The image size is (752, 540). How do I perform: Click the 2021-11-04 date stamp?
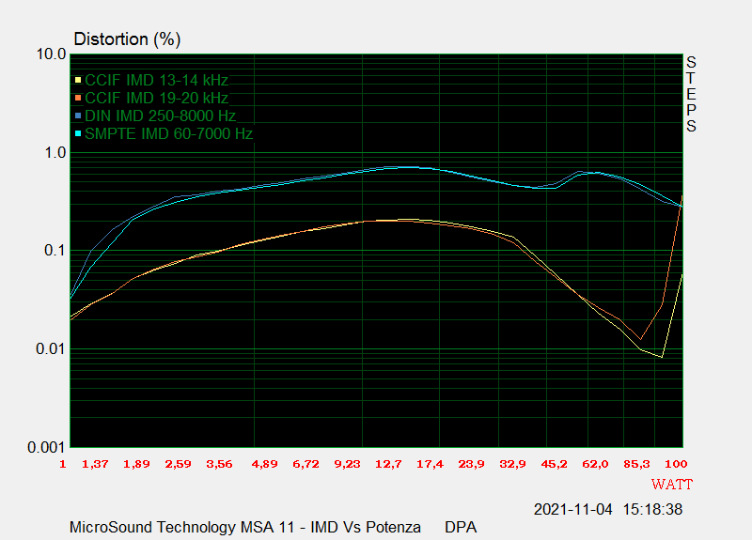tap(572, 509)
